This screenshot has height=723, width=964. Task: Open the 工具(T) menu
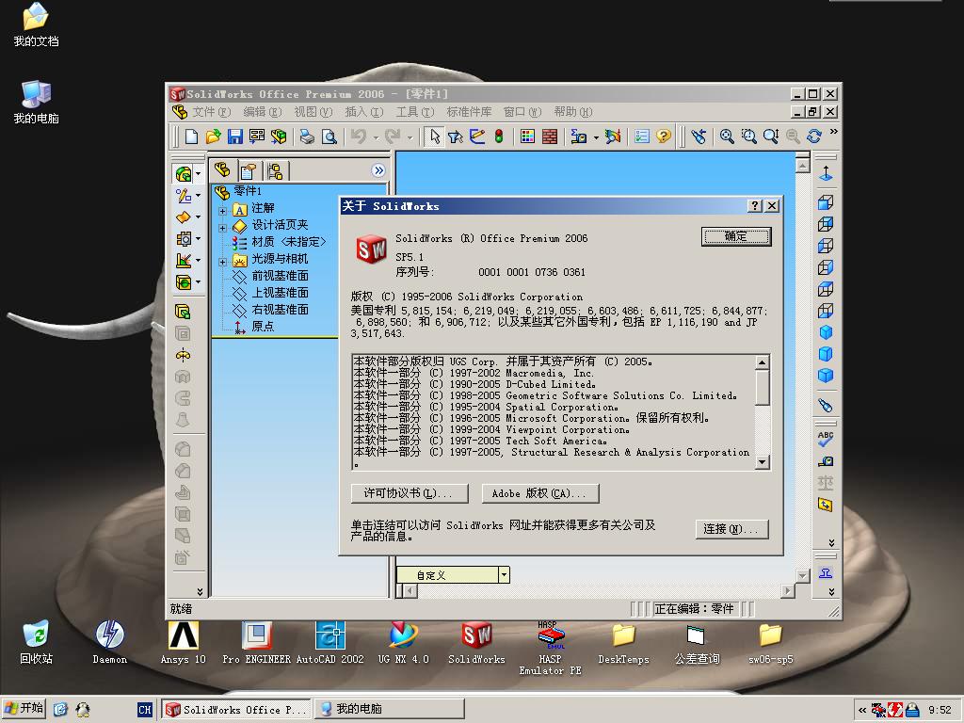[x=414, y=112]
